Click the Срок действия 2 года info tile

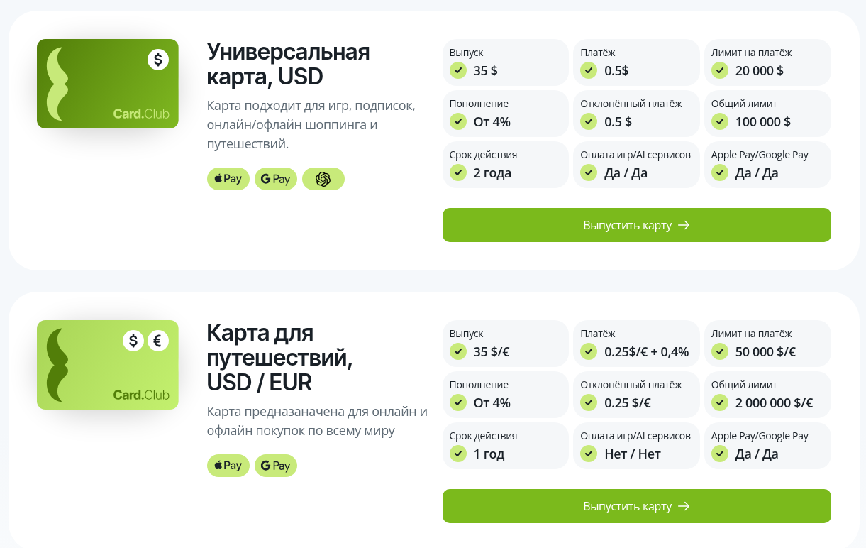[x=505, y=165]
